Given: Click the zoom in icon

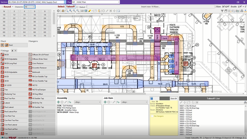Looking at the screenshot, I should [71, 11].
